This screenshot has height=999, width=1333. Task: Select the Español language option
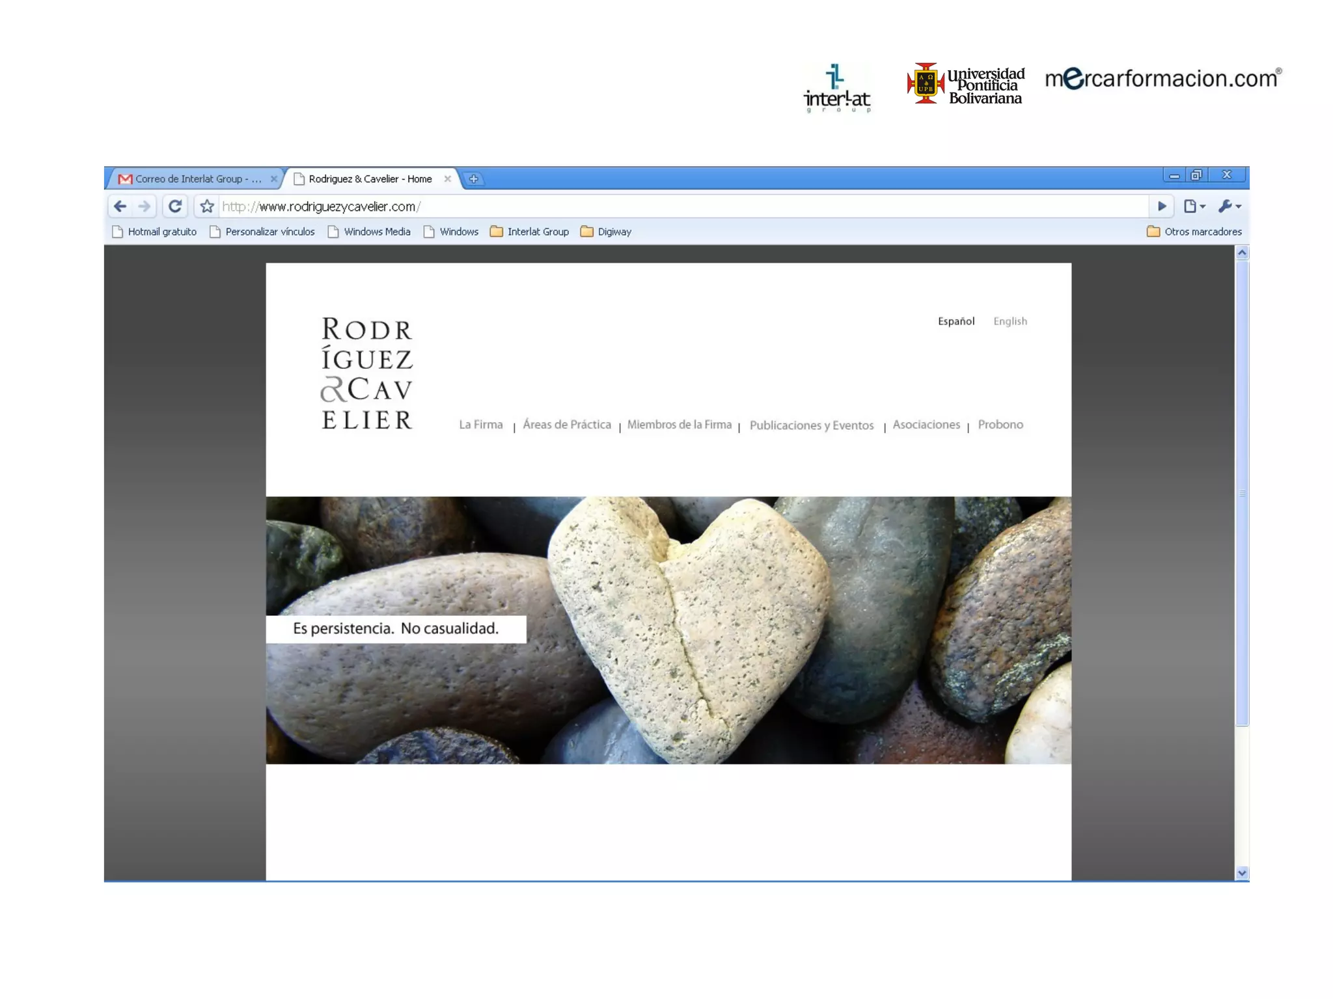(x=955, y=321)
